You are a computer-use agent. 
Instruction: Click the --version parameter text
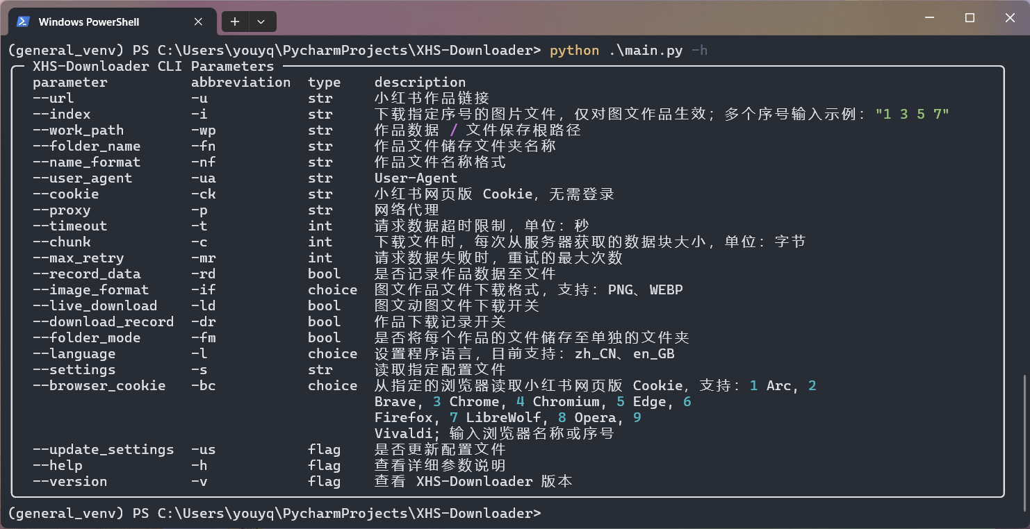click(70, 481)
